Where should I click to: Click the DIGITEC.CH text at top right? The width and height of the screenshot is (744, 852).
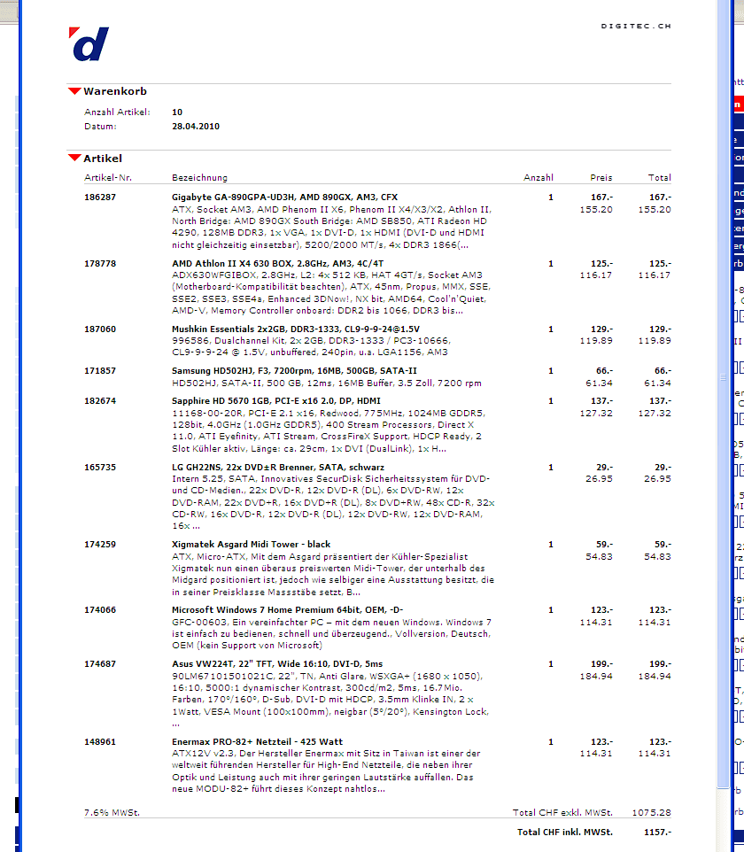point(636,26)
